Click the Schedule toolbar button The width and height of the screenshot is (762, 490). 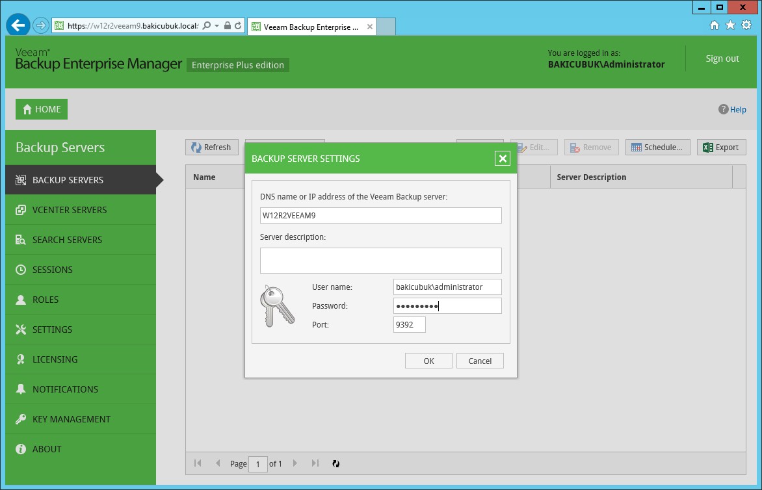click(657, 147)
